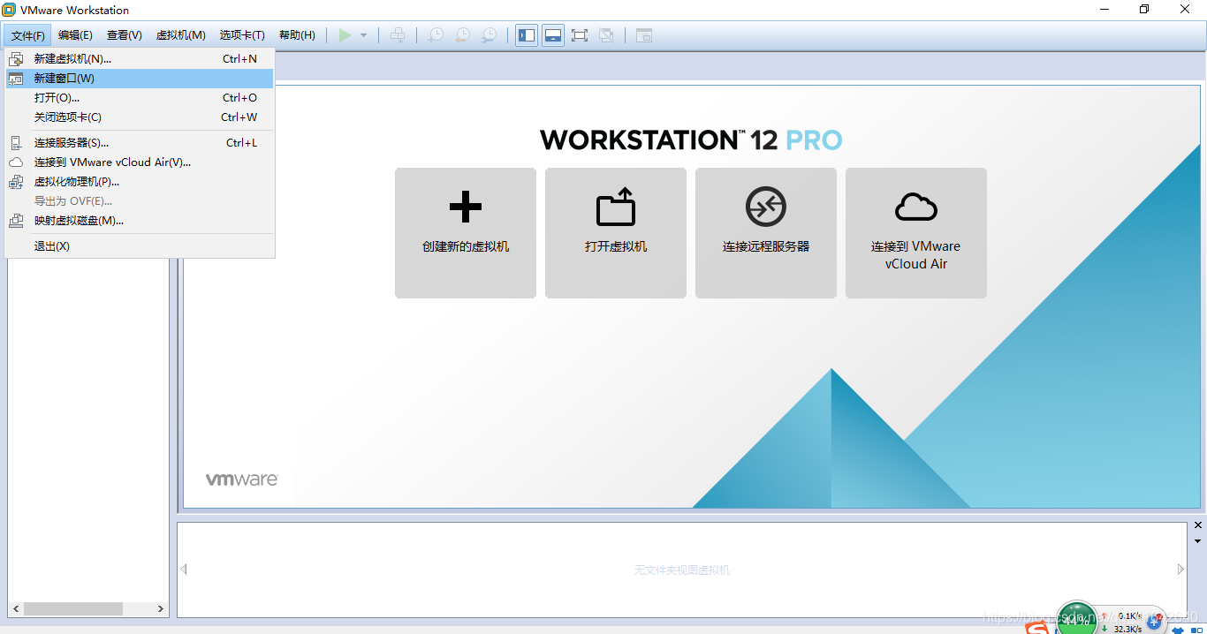
Task: Click library horizontal scrollbar left arrow
Action: (15, 609)
